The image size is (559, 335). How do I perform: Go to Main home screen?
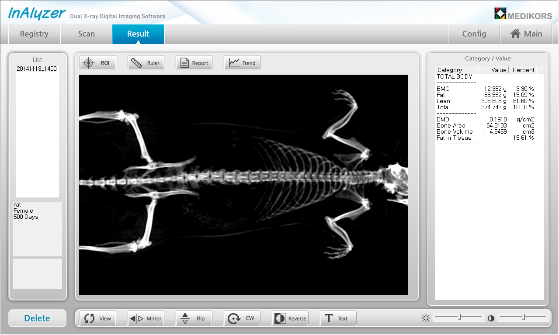tap(526, 34)
